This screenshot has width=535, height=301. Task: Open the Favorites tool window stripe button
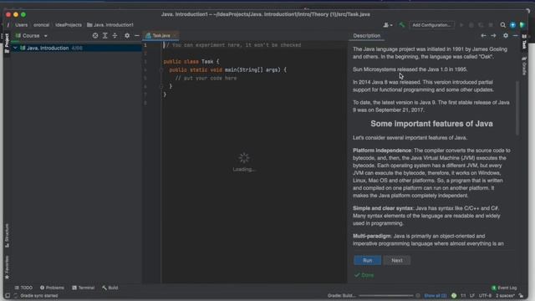coord(7,268)
